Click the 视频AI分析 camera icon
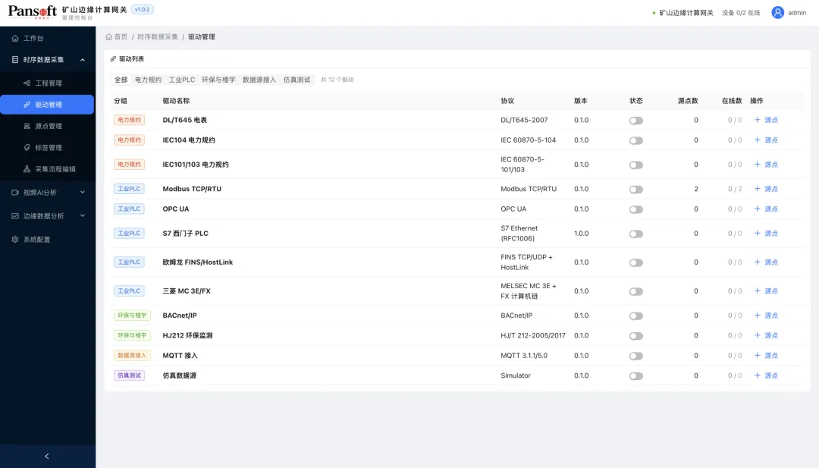 pyautogui.click(x=15, y=192)
